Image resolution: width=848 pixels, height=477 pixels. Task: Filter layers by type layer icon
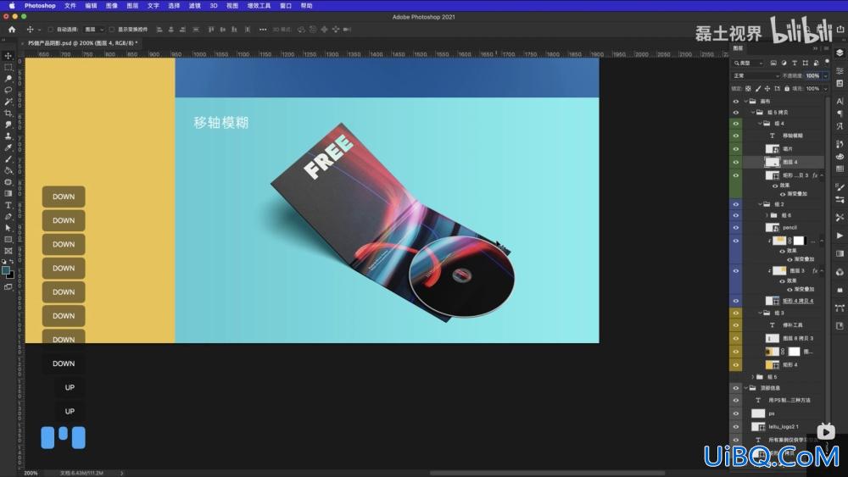795,64
